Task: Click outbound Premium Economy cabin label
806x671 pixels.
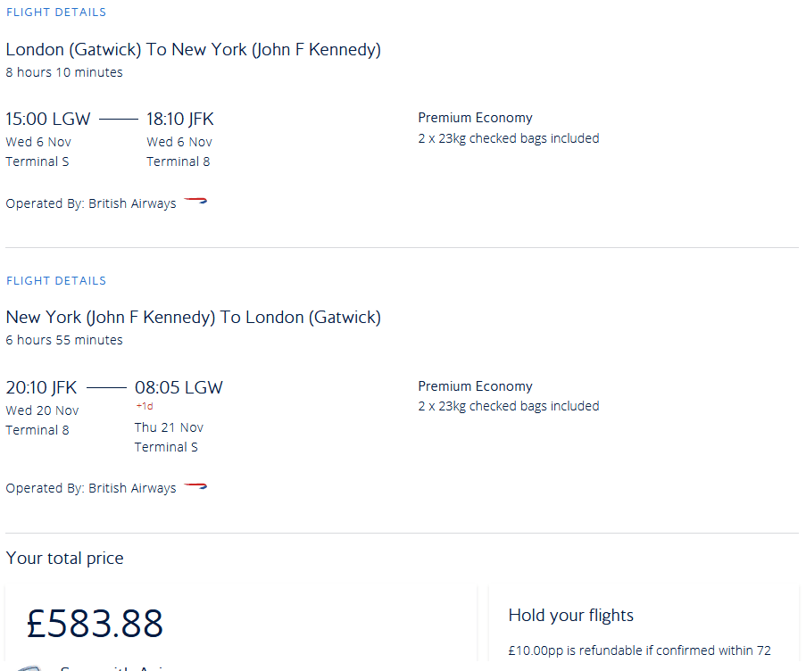Action: [475, 118]
